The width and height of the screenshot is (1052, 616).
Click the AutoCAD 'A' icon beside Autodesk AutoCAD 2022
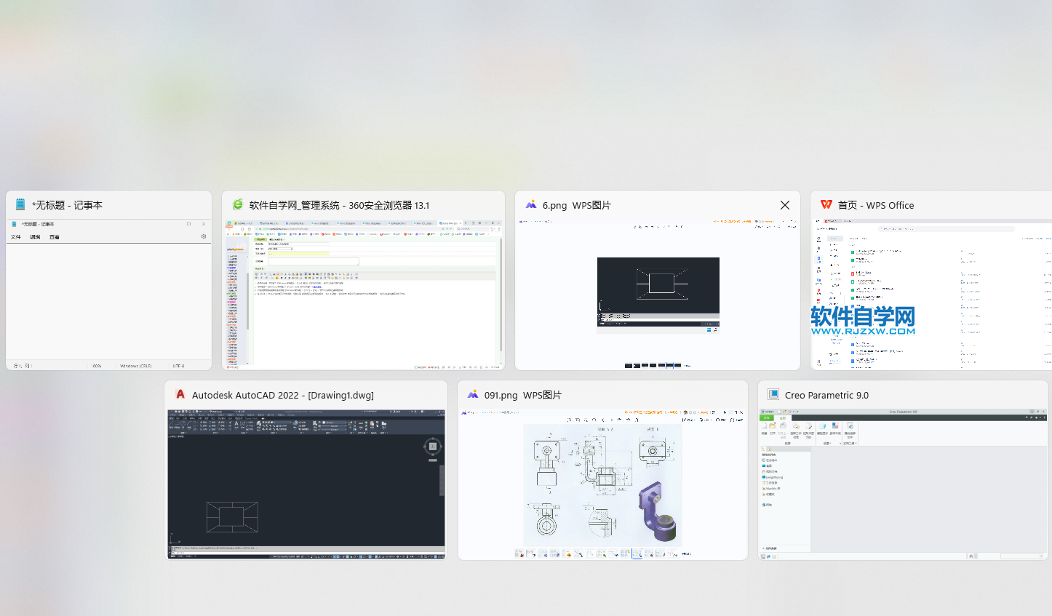pyautogui.click(x=180, y=394)
